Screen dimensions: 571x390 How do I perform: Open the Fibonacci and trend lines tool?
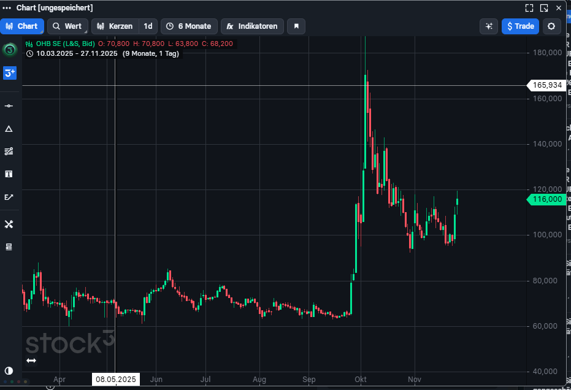9,151
